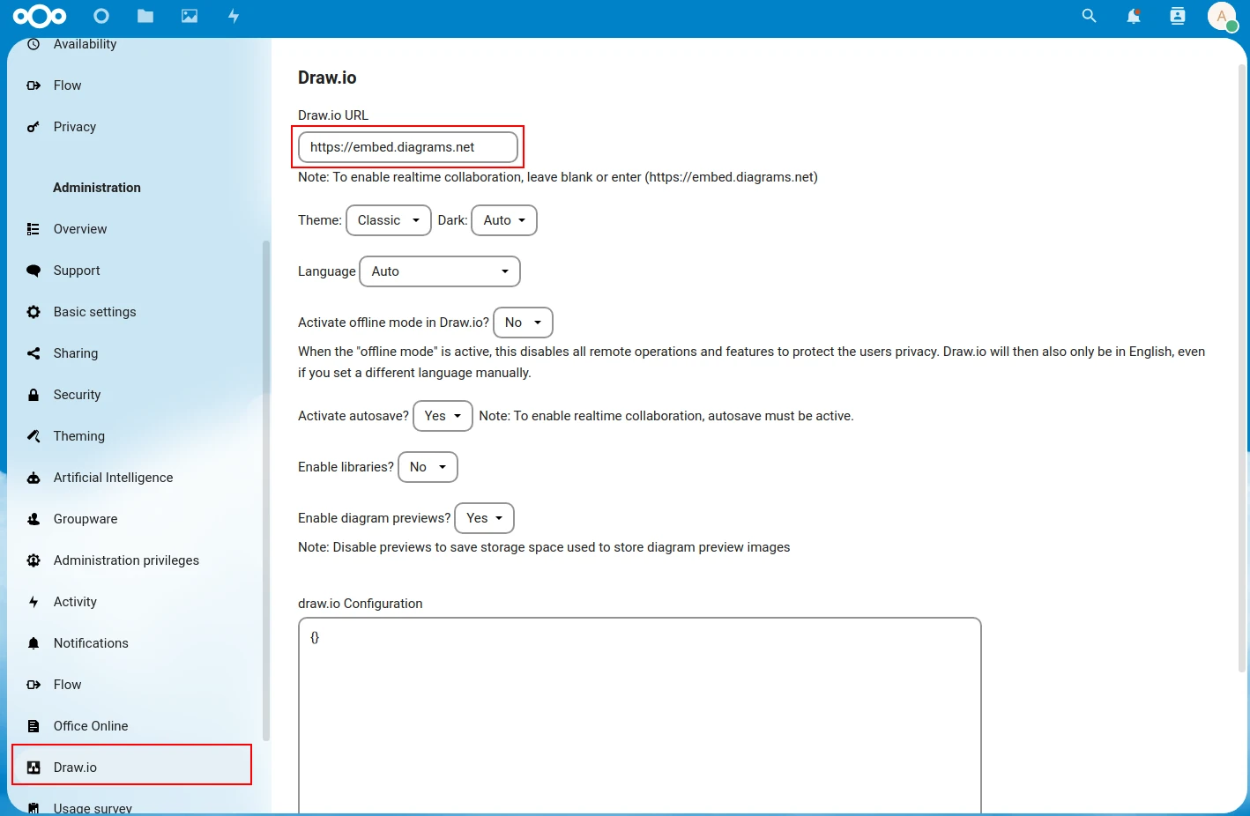Click inside the draw.io Configuration textarea
Image resolution: width=1250 pixels, height=816 pixels.
640,716
